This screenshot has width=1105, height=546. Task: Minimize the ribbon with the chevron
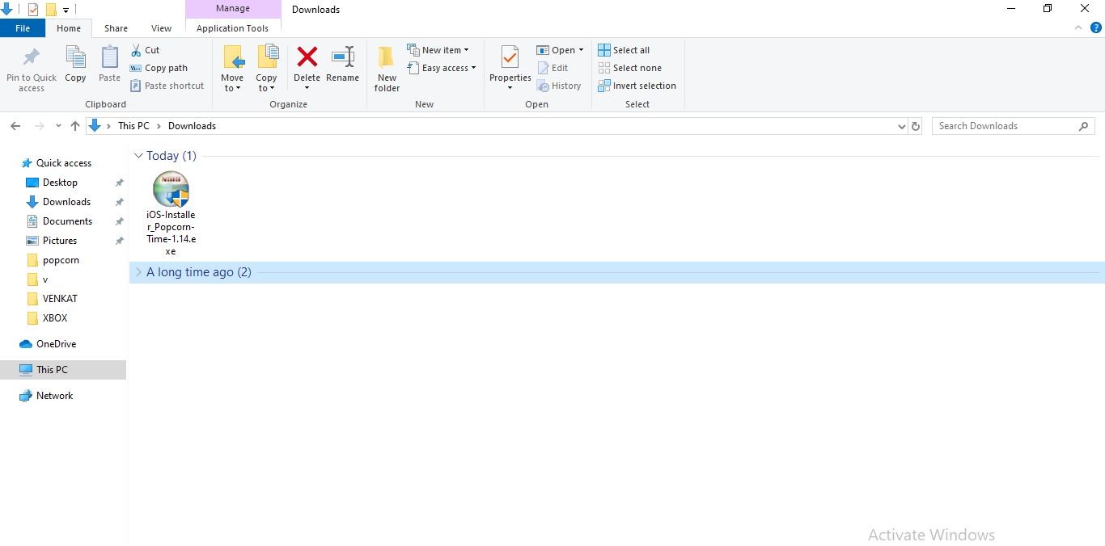(1078, 27)
